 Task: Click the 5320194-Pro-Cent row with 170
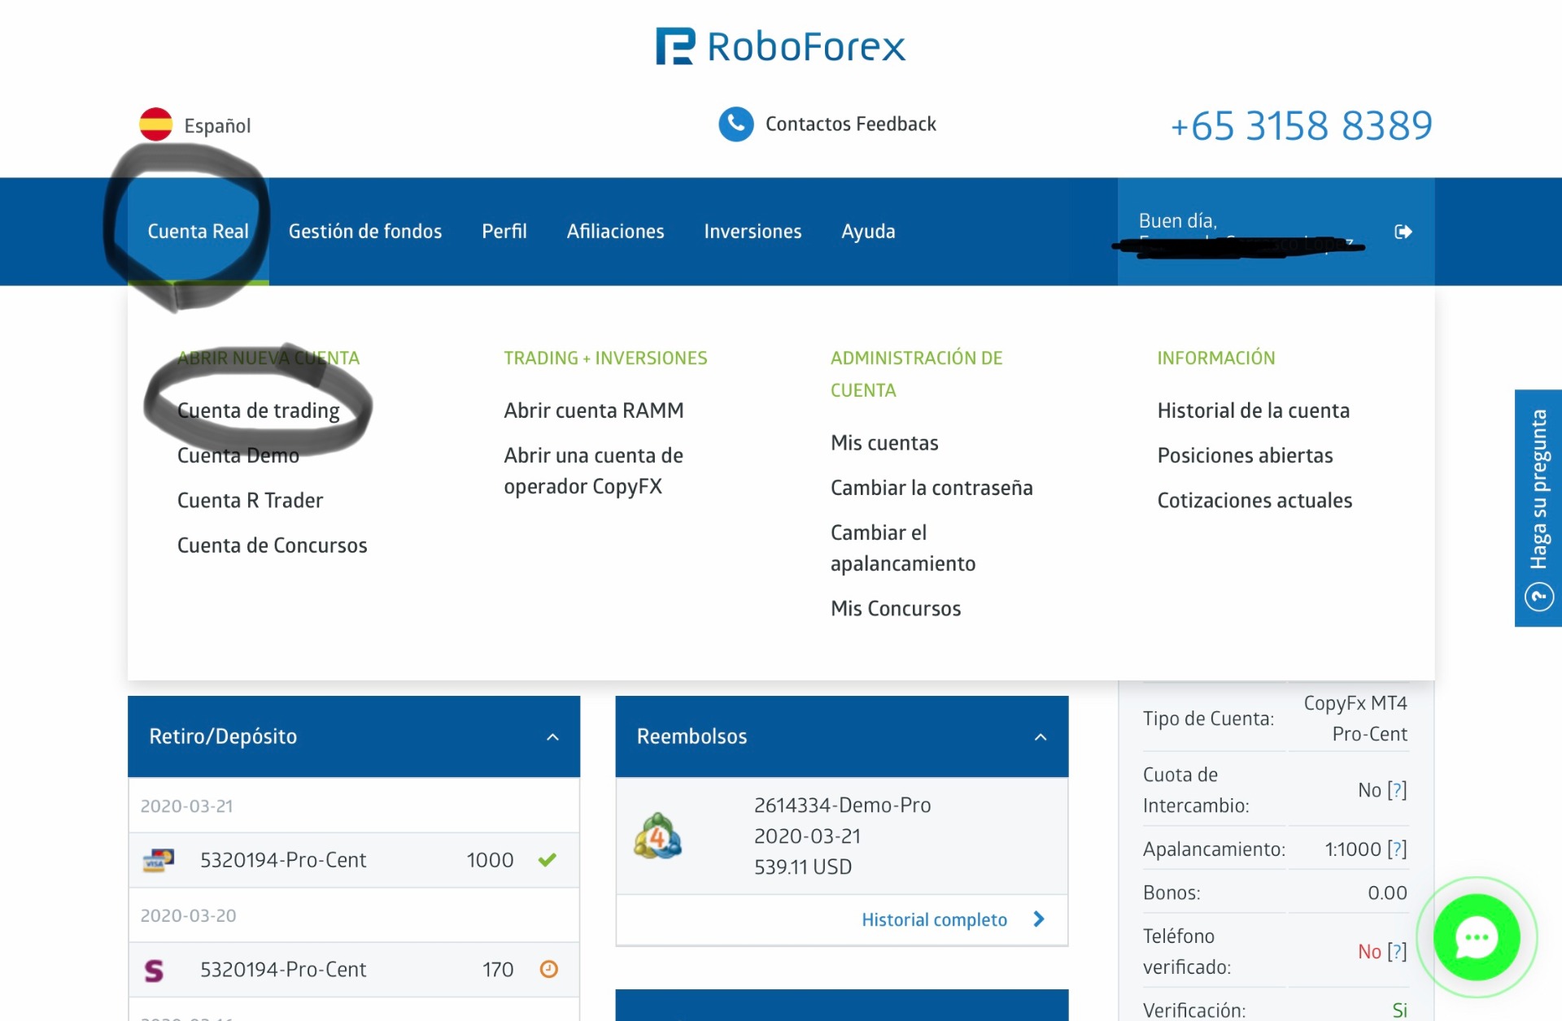[x=354, y=970]
